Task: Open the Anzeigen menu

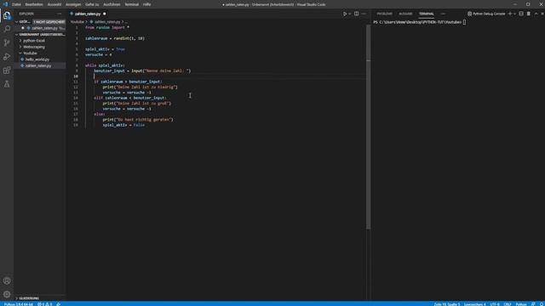Action: click(73, 4)
